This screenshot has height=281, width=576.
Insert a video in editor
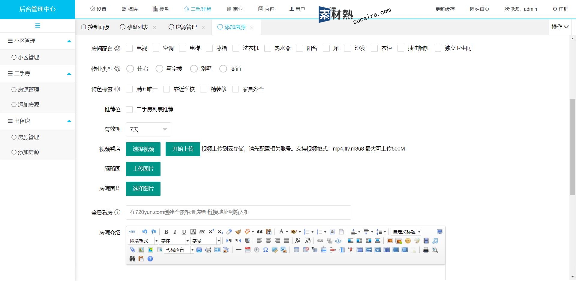pyautogui.click(x=426, y=241)
